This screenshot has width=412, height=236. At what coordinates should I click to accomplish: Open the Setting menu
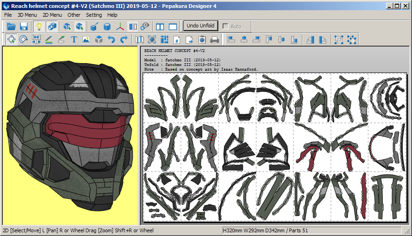click(94, 15)
